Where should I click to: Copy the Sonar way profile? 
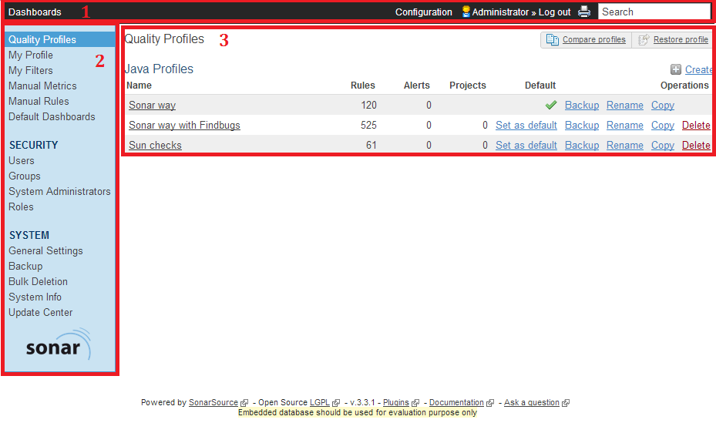click(x=663, y=106)
